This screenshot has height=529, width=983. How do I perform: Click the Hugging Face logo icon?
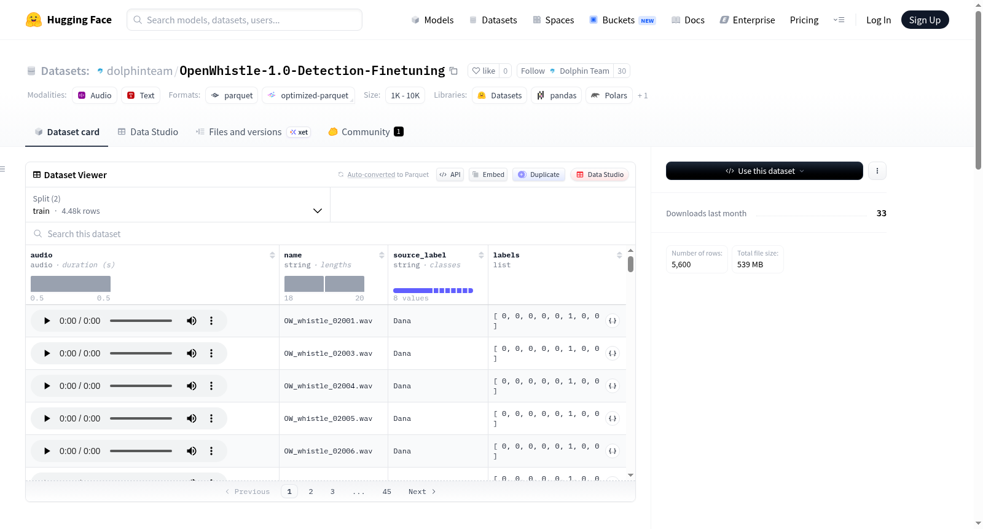pyautogui.click(x=34, y=20)
